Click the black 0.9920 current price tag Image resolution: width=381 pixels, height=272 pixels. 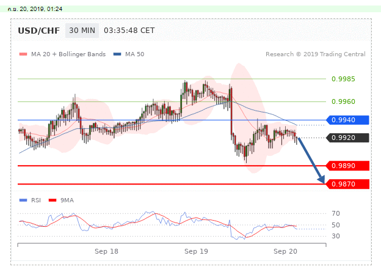tap(347, 138)
